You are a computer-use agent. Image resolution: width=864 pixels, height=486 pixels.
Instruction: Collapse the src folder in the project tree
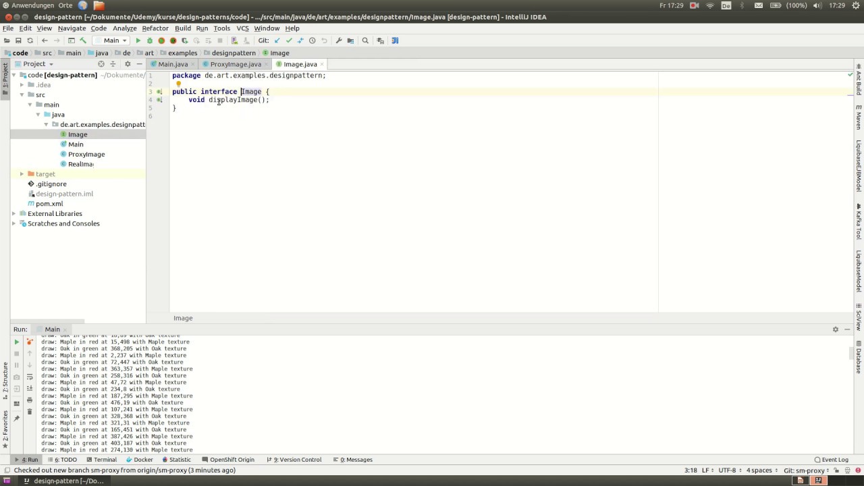coord(22,95)
